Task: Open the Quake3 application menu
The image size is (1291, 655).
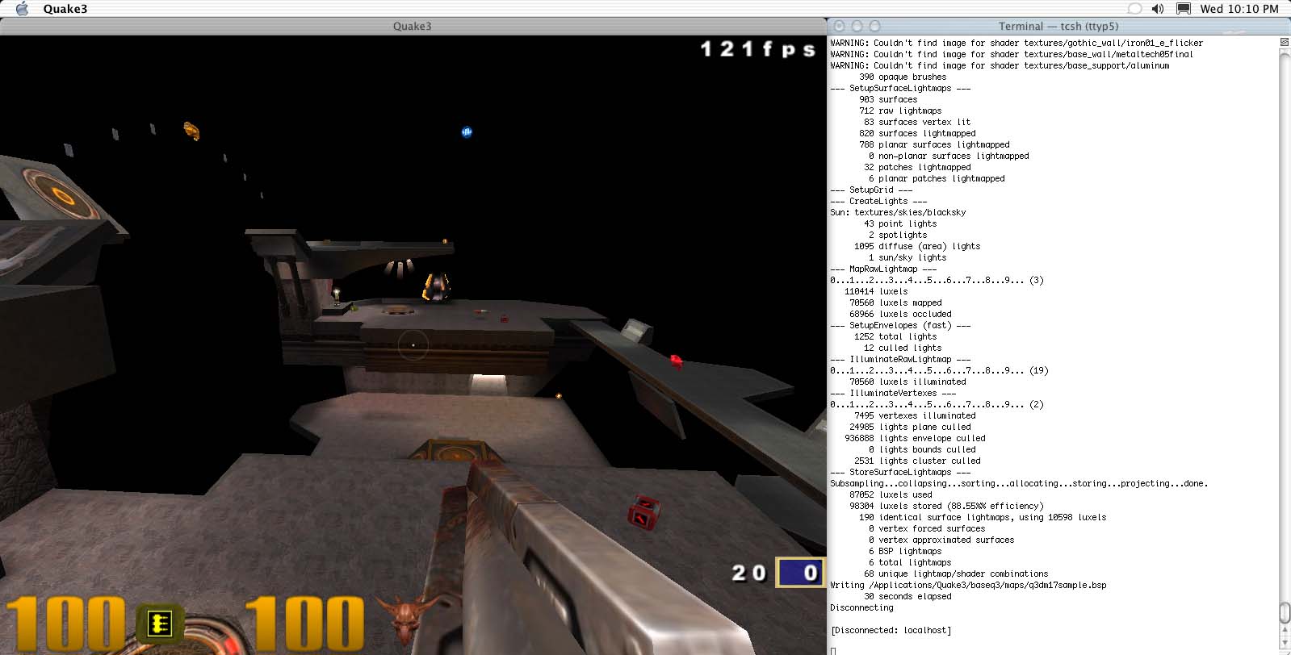Action: point(65,9)
